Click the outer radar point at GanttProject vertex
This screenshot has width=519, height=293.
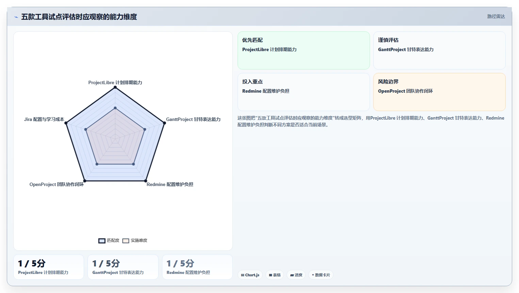pyautogui.click(x=164, y=123)
